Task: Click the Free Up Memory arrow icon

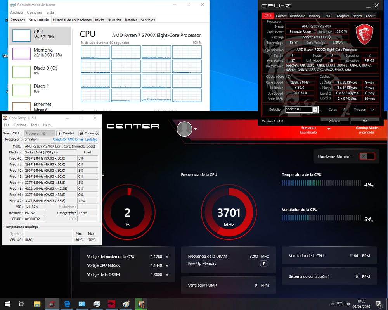Action: [263, 263]
